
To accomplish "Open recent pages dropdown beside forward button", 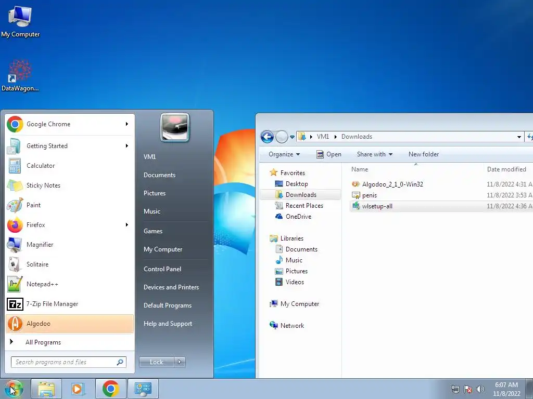I will 292,137.
